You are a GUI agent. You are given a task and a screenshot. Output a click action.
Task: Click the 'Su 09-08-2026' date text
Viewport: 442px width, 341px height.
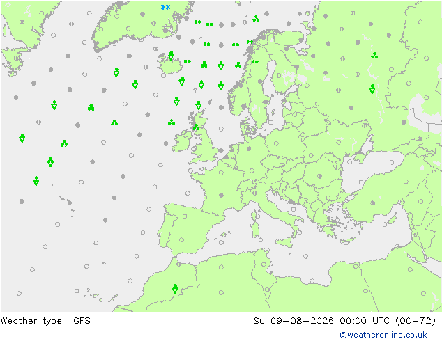tap(294, 320)
